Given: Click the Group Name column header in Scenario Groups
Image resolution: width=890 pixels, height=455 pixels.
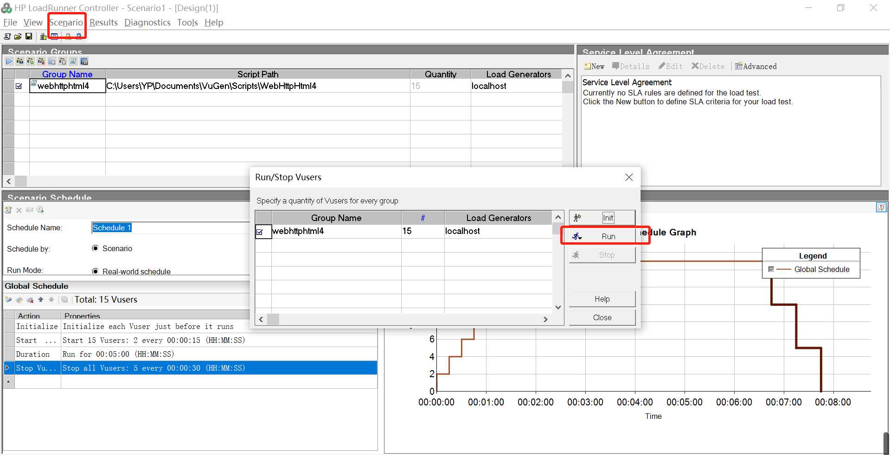Looking at the screenshot, I should click(x=67, y=74).
